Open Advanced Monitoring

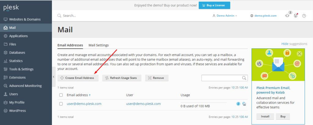(26, 86)
